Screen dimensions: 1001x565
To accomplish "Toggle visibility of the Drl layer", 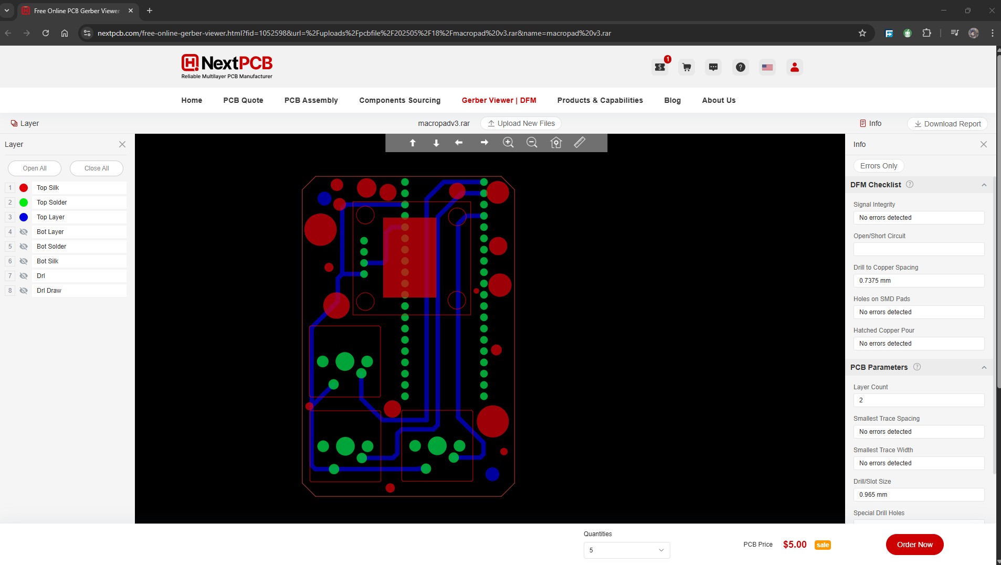I will 24,276.
